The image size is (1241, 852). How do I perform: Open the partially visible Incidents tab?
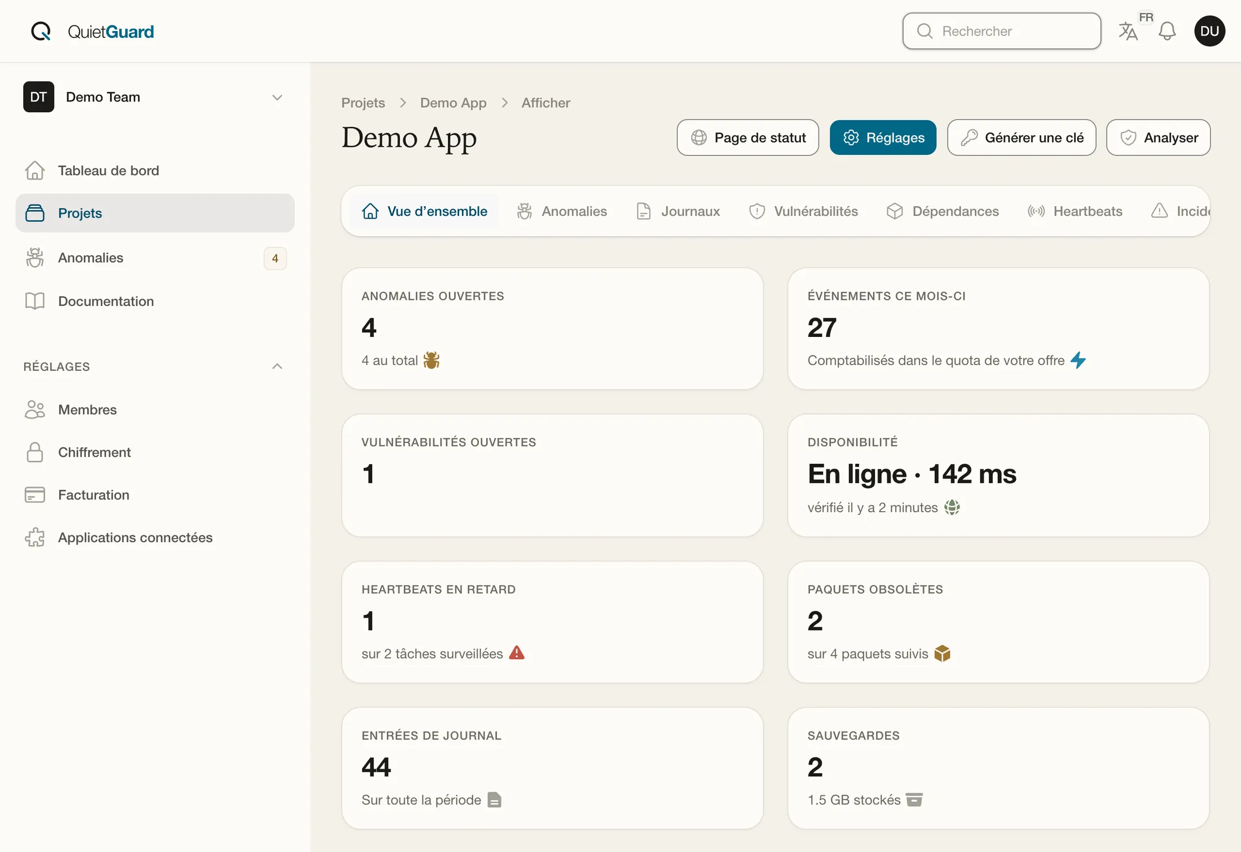tap(1180, 211)
